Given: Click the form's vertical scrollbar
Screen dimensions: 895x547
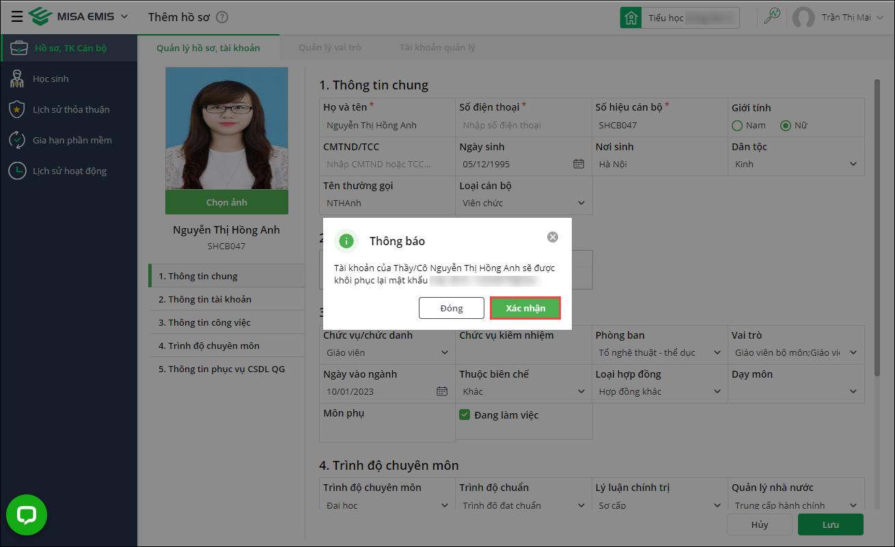Looking at the screenshot, I should pyautogui.click(x=877, y=227).
